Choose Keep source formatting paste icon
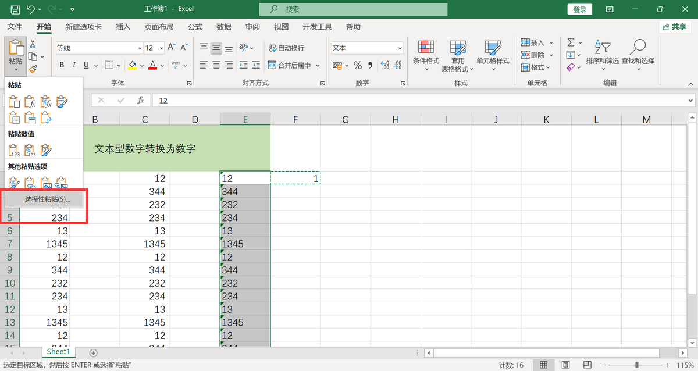Image resolution: width=698 pixels, height=371 pixels. point(62,102)
